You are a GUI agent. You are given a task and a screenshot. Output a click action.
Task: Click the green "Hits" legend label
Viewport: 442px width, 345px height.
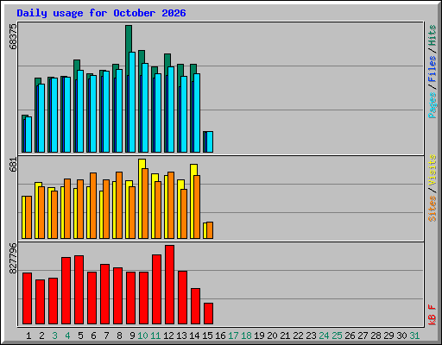click(433, 35)
